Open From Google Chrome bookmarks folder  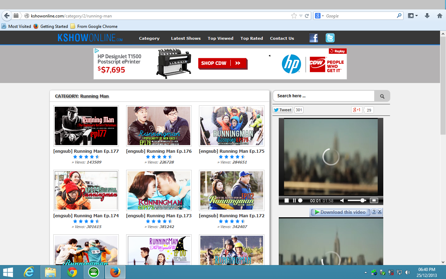click(94, 26)
